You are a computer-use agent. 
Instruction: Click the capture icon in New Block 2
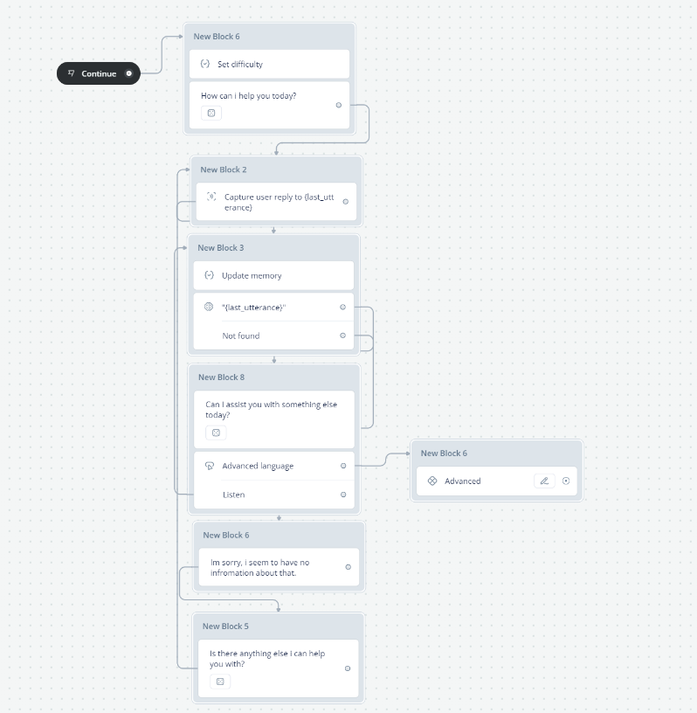(x=211, y=197)
